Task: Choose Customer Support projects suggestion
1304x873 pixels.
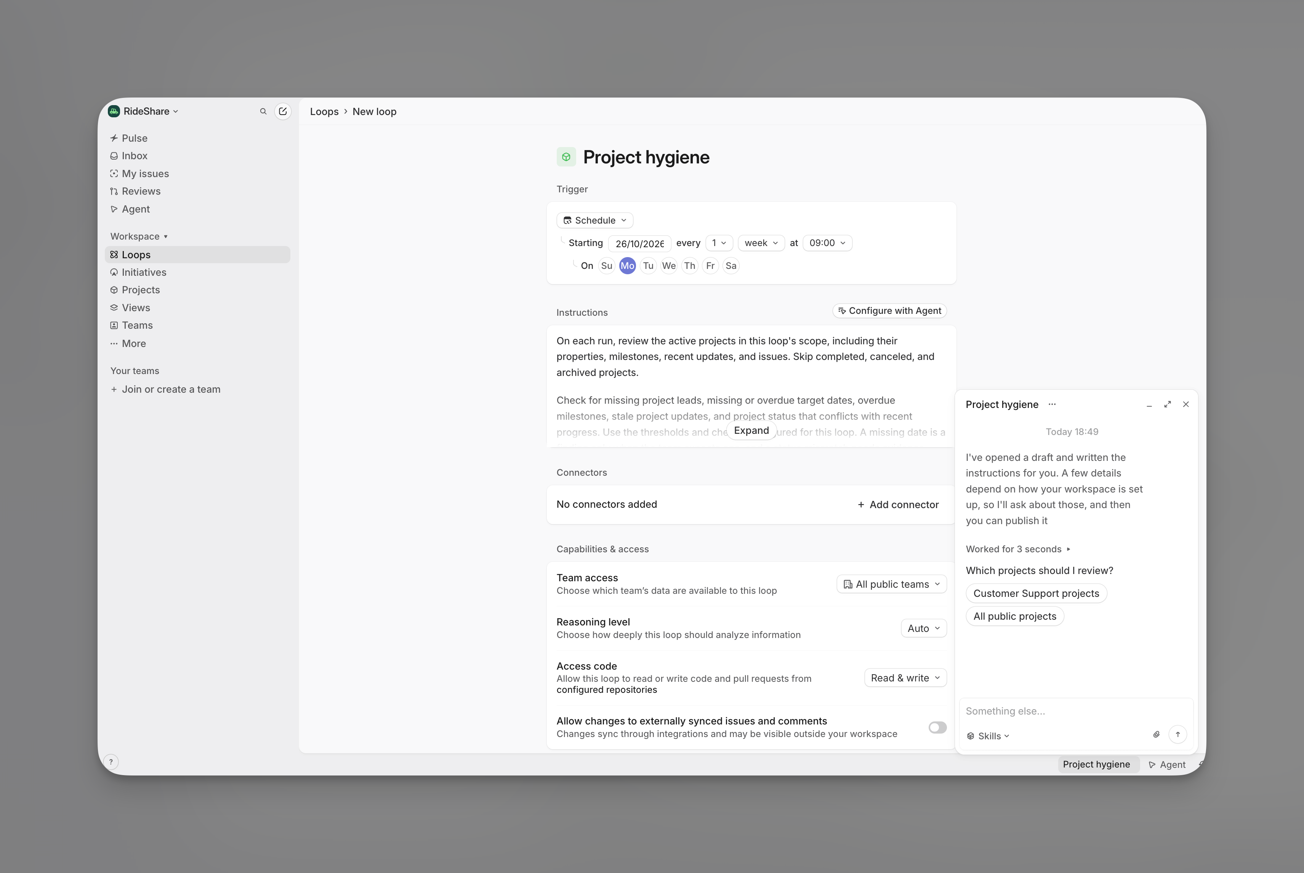Action: [1036, 593]
